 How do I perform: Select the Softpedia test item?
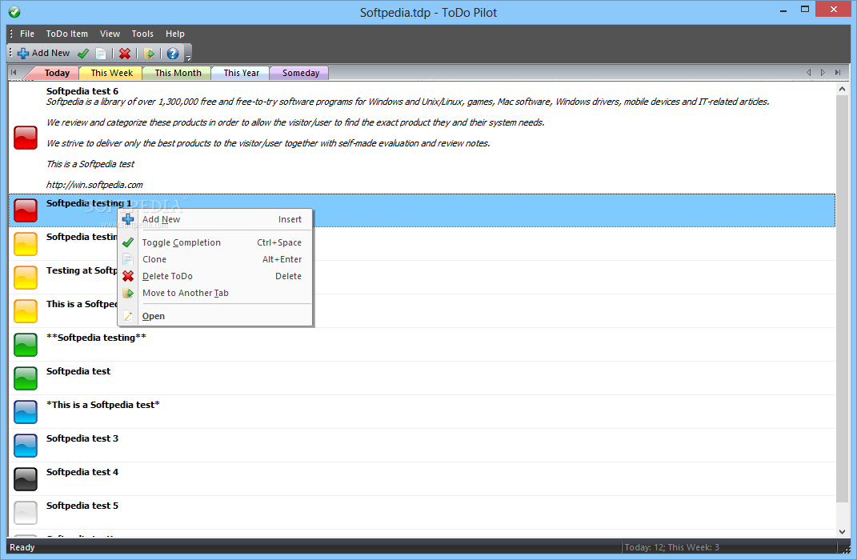point(422,378)
